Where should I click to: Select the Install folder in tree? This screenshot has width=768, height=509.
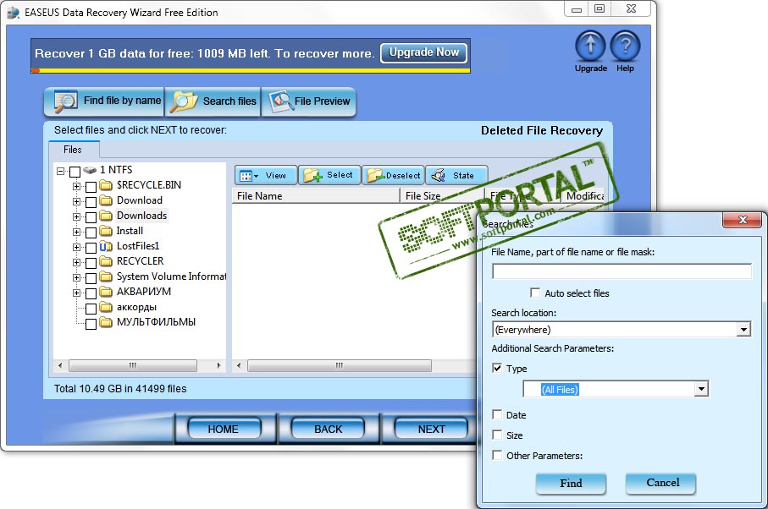[x=130, y=231]
